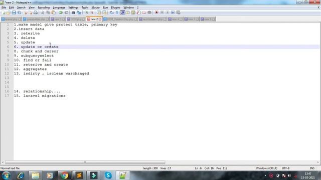The image size is (321, 180).
Task: Click the Zoom Out icon
Action: 92,12
